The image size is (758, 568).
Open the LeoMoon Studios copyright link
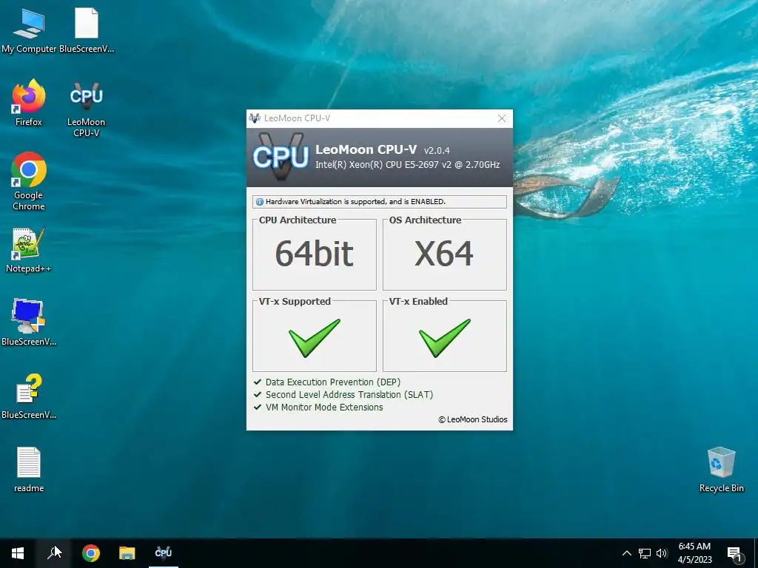pos(473,419)
